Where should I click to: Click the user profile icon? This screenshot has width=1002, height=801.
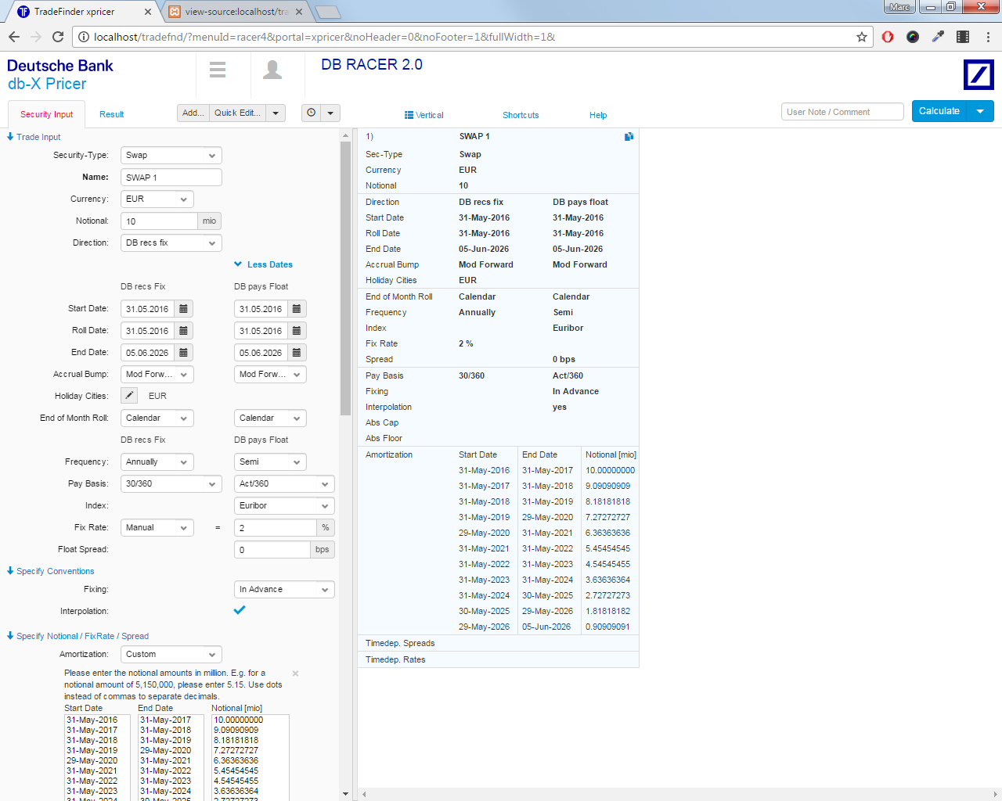point(272,70)
